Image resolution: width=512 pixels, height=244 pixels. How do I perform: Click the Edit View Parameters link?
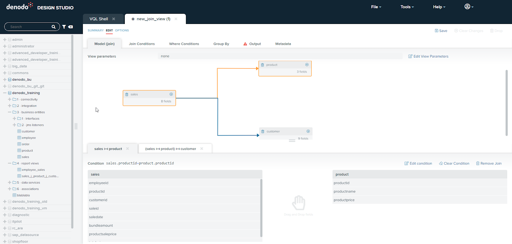[428, 56]
